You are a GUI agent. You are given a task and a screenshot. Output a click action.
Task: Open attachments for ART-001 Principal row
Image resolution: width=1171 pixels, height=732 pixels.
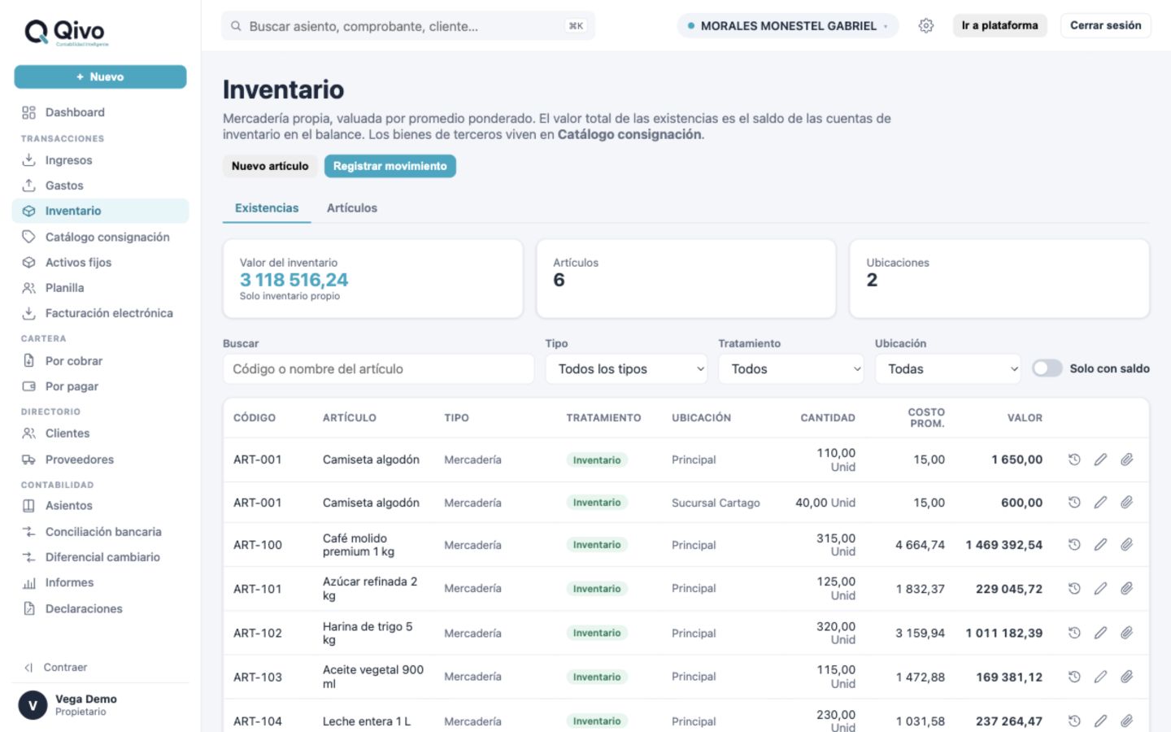(1127, 460)
